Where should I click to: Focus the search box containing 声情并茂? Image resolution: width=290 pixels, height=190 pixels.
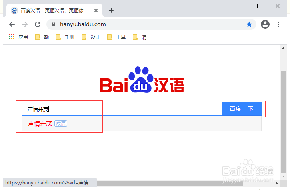point(122,109)
